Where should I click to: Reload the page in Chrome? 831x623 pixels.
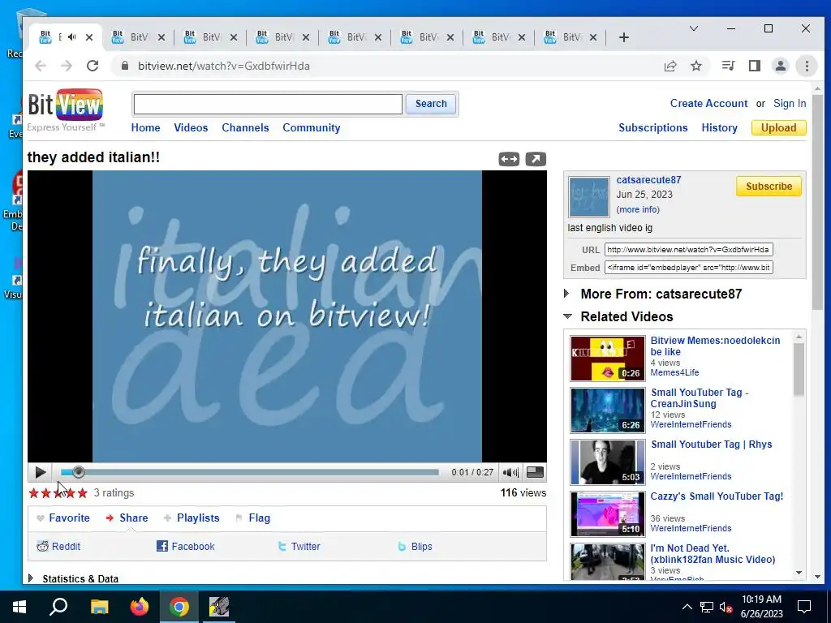[x=93, y=66]
